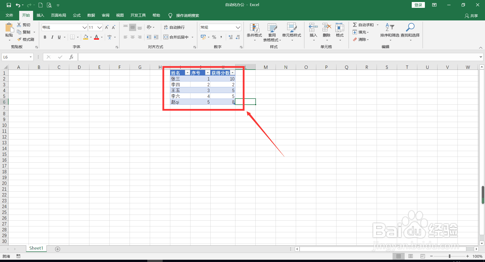Click the Insert Function fx icon
485x262 pixels.
click(71, 57)
